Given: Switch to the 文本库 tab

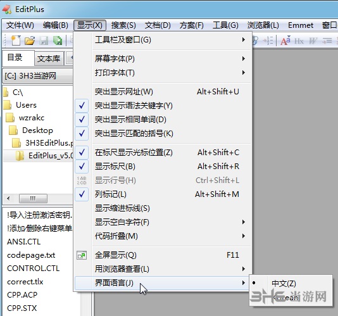Looking at the screenshot, I should click(x=49, y=58).
